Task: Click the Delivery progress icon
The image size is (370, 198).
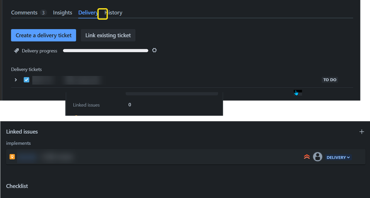Action: 16,51
